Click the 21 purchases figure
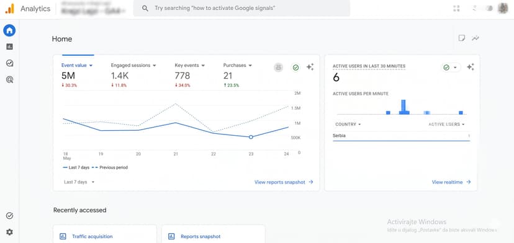The height and width of the screenshot is (243, 514). (x=228, y=76)
